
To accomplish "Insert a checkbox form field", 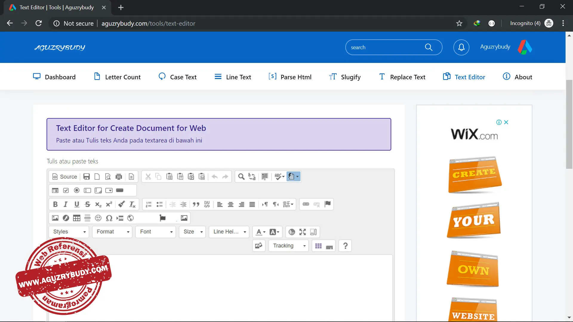I will [x=66, y=191].
